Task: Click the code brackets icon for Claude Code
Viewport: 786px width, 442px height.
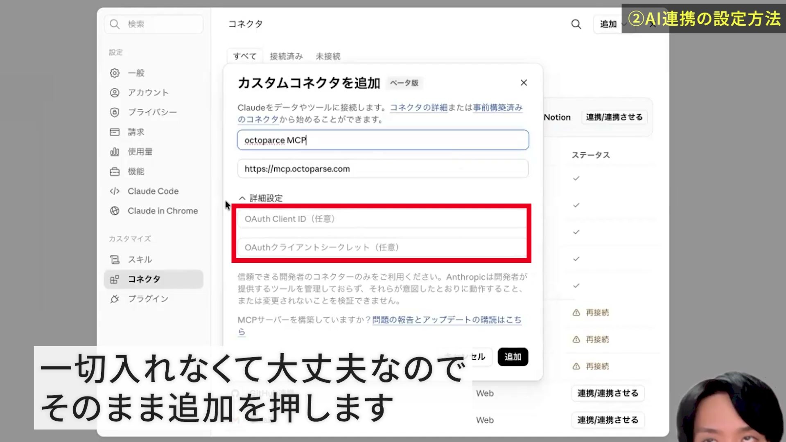Action: [x=115, y=191]
